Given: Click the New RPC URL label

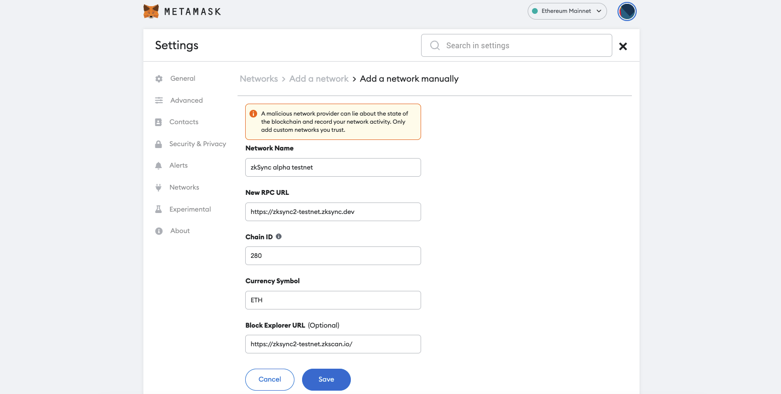Looking at the screenshot, I should [267, 192].
